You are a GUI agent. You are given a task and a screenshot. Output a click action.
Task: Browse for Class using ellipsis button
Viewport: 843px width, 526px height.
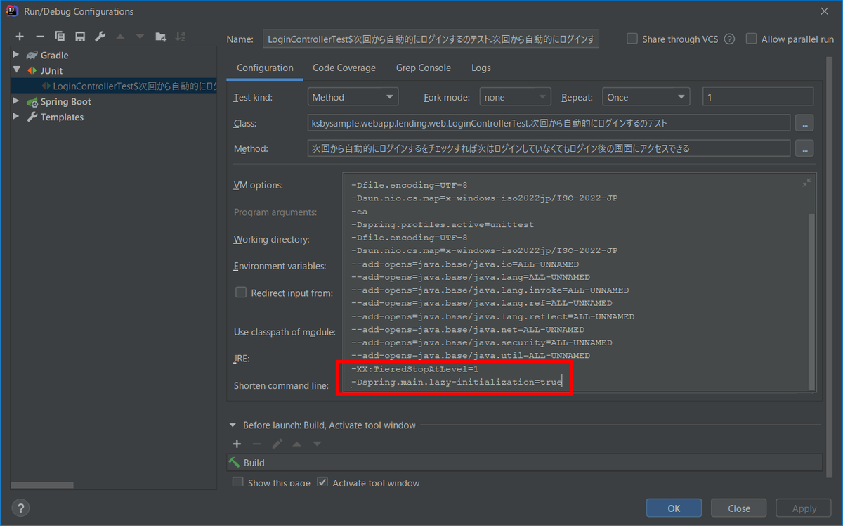[804, 122]
